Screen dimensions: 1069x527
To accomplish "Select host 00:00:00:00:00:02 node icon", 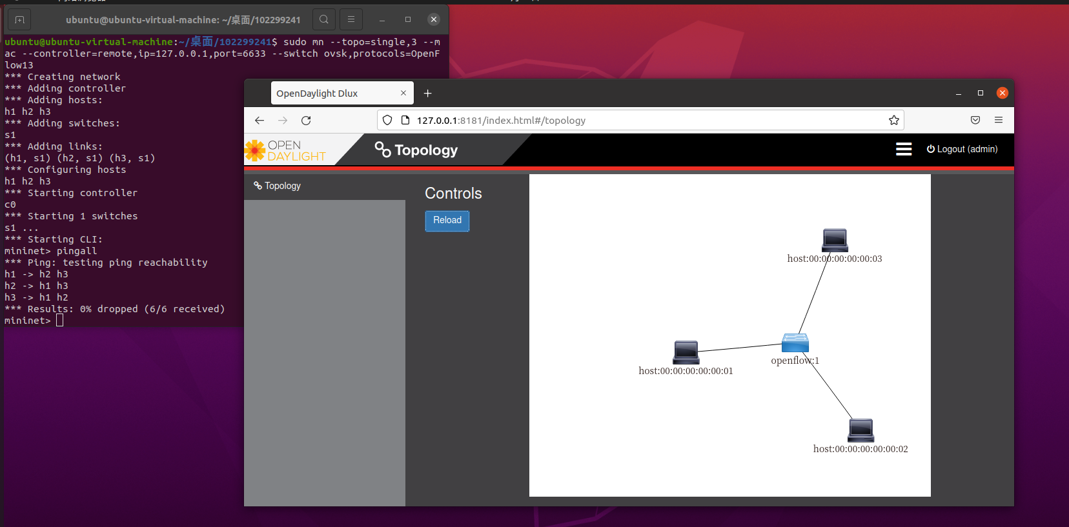I will point(861,430).
